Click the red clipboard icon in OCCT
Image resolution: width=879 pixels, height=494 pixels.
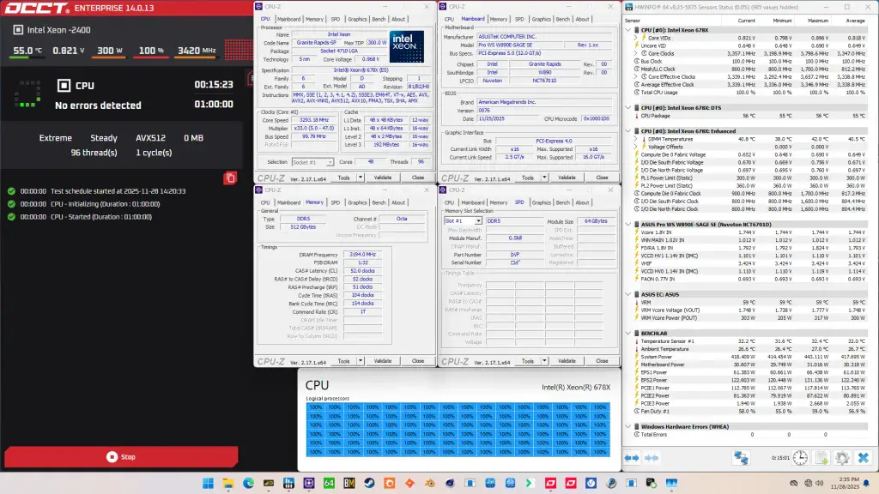coord(230,178)
